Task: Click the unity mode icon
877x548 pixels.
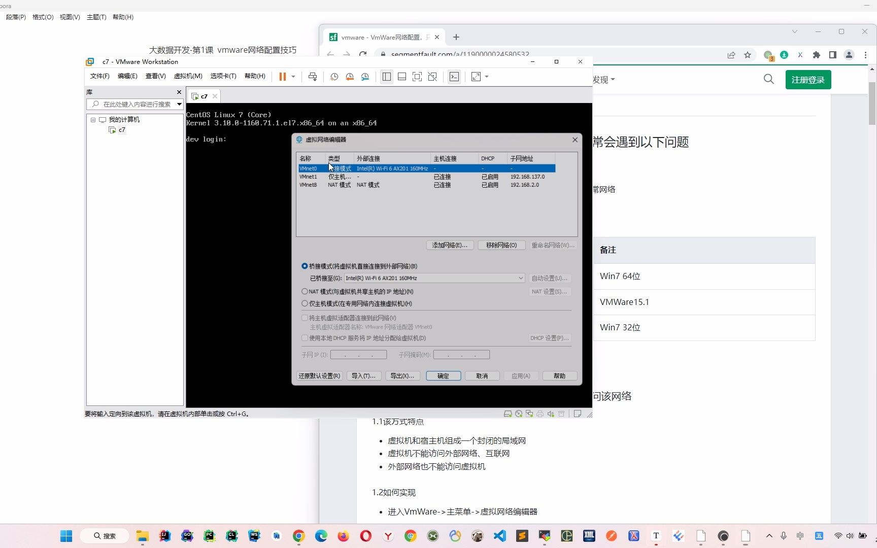Action: 432,77
